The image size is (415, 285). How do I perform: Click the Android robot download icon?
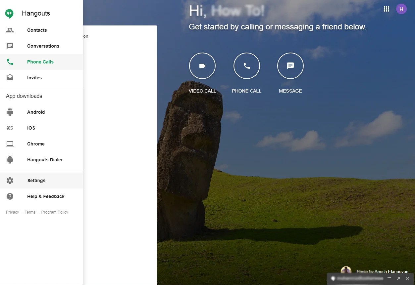click(x=10, y=112)
